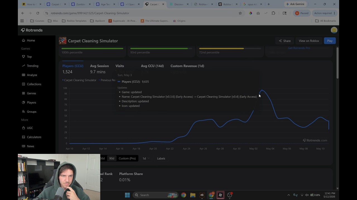Open the Chrome apps grid icon
Screen dimensions: 357x200
pos(22,21)
